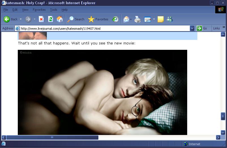227x148 pixels.
Task: Click the vertical scrollbar down arrow
Action: click(223, 132)
